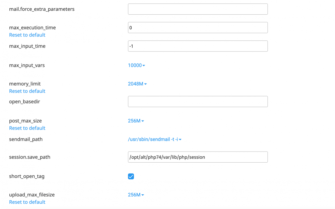Image resolution: width=335 pixels, height=209 pixels.
Task: Focus the session.save_path input box
Action: 198,157
